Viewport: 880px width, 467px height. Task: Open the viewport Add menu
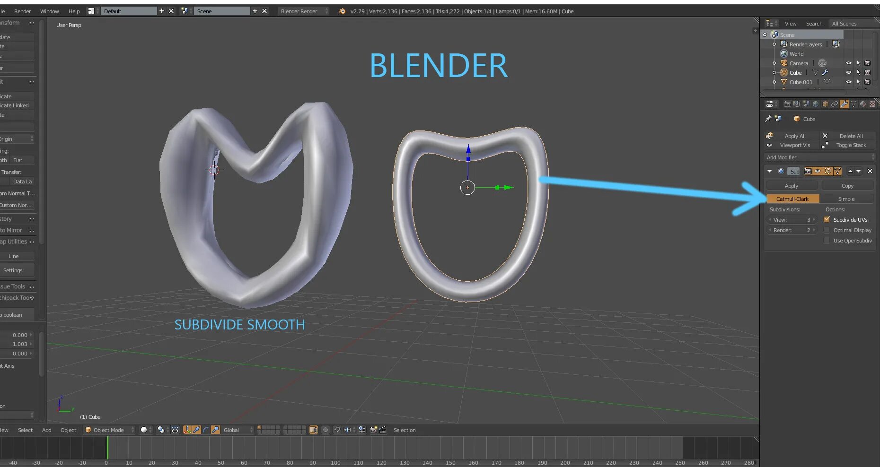47,430
